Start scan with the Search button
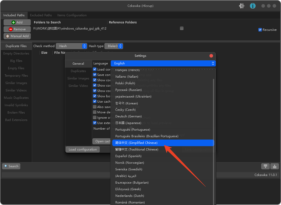The image size is (281, 205). 11,166
